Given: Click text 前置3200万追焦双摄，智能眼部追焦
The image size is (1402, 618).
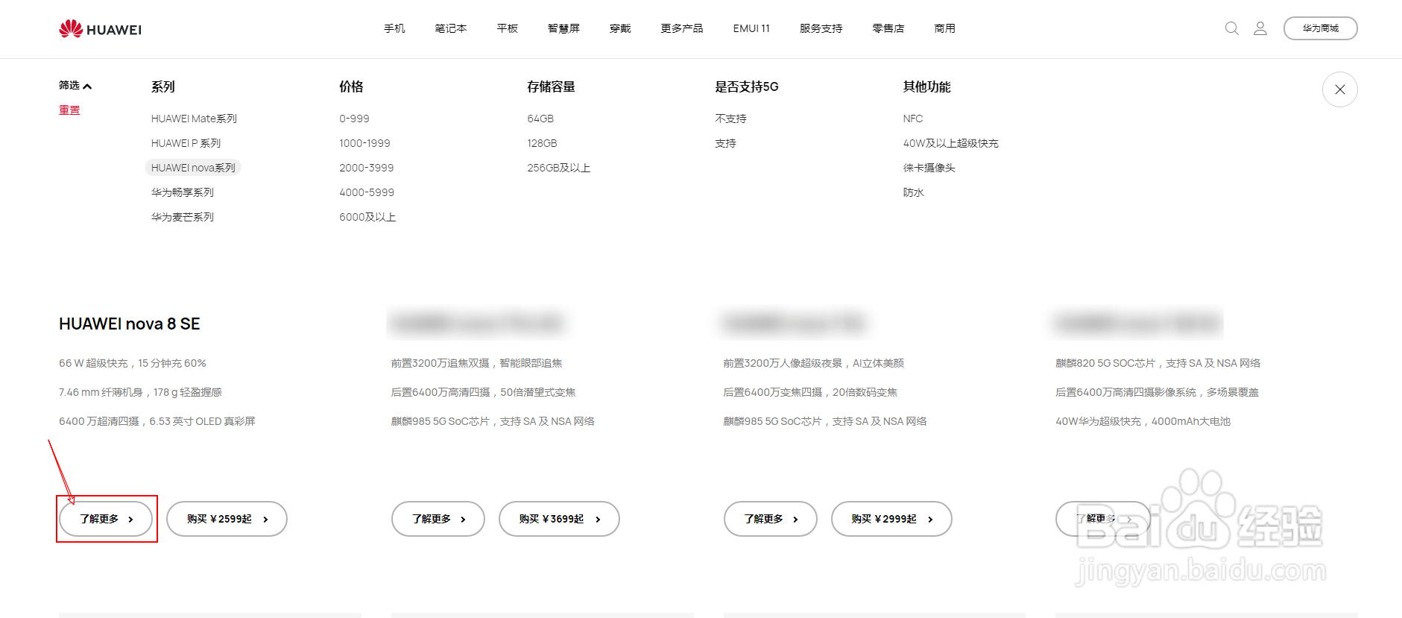Looking at the screenshot, I should tap(476, 363).
